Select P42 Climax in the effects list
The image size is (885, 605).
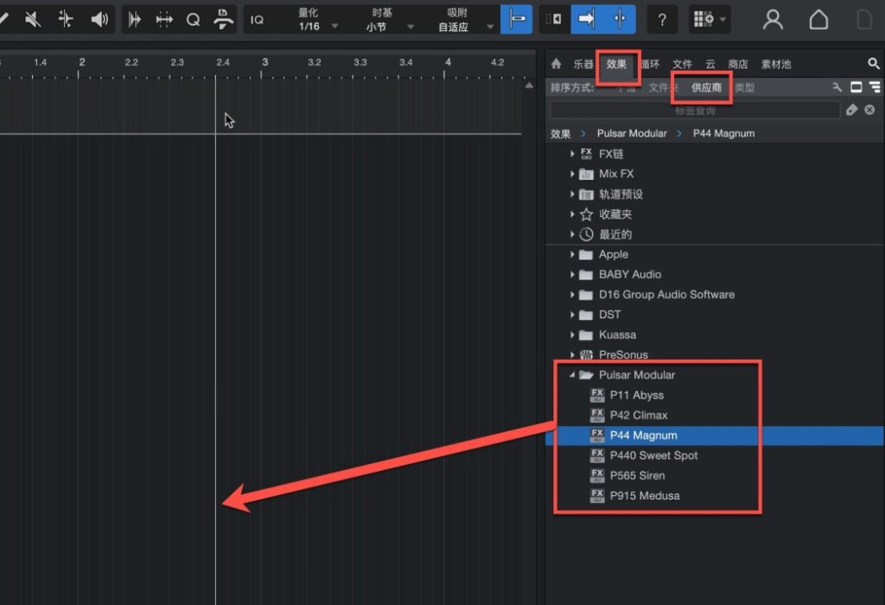(640, 415)
